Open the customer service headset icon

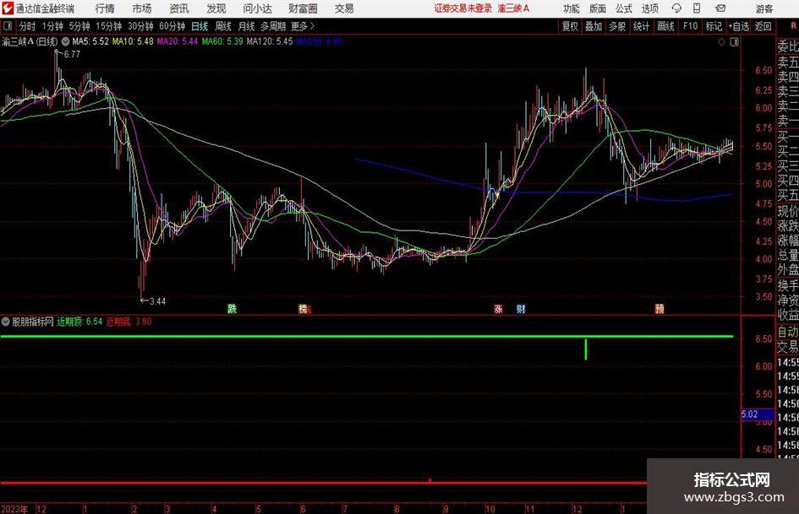676,8
